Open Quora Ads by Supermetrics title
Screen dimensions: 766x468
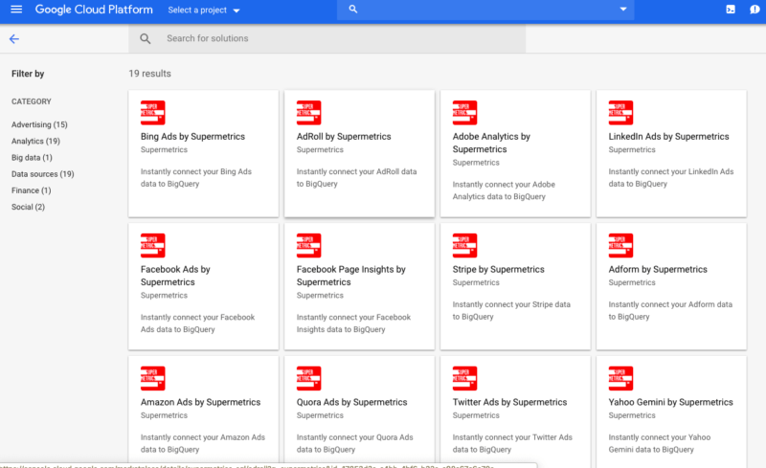[351, 403]
